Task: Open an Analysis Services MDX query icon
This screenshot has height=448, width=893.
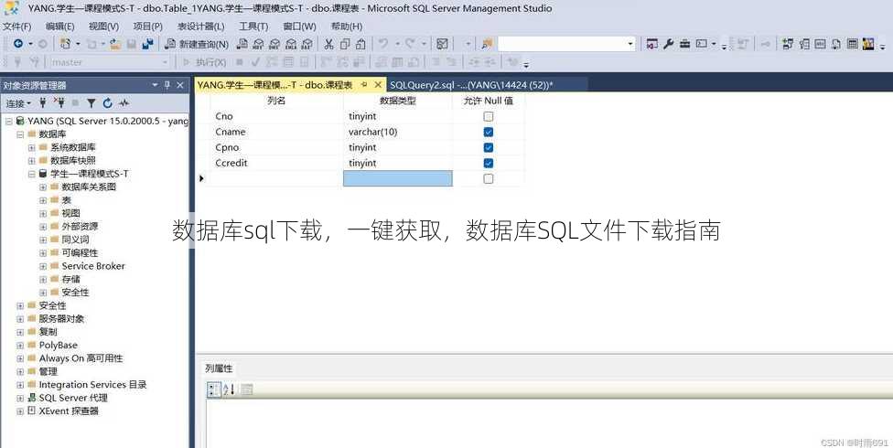Action: coord(259,44)
